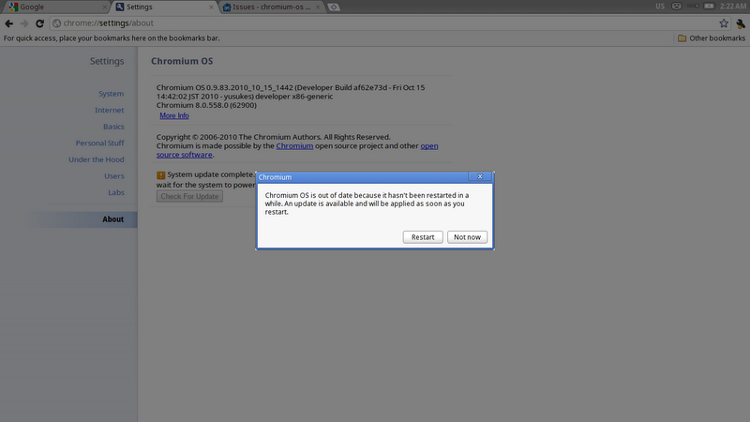The image size is (750, 422).
Task: Follow the Chromium project link
Action: (294, 146)
